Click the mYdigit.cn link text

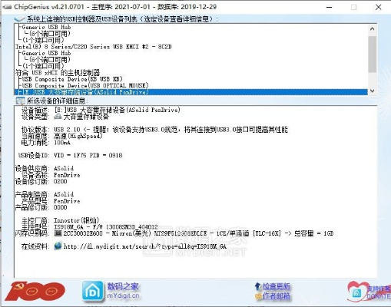click(x=123, y=295)
